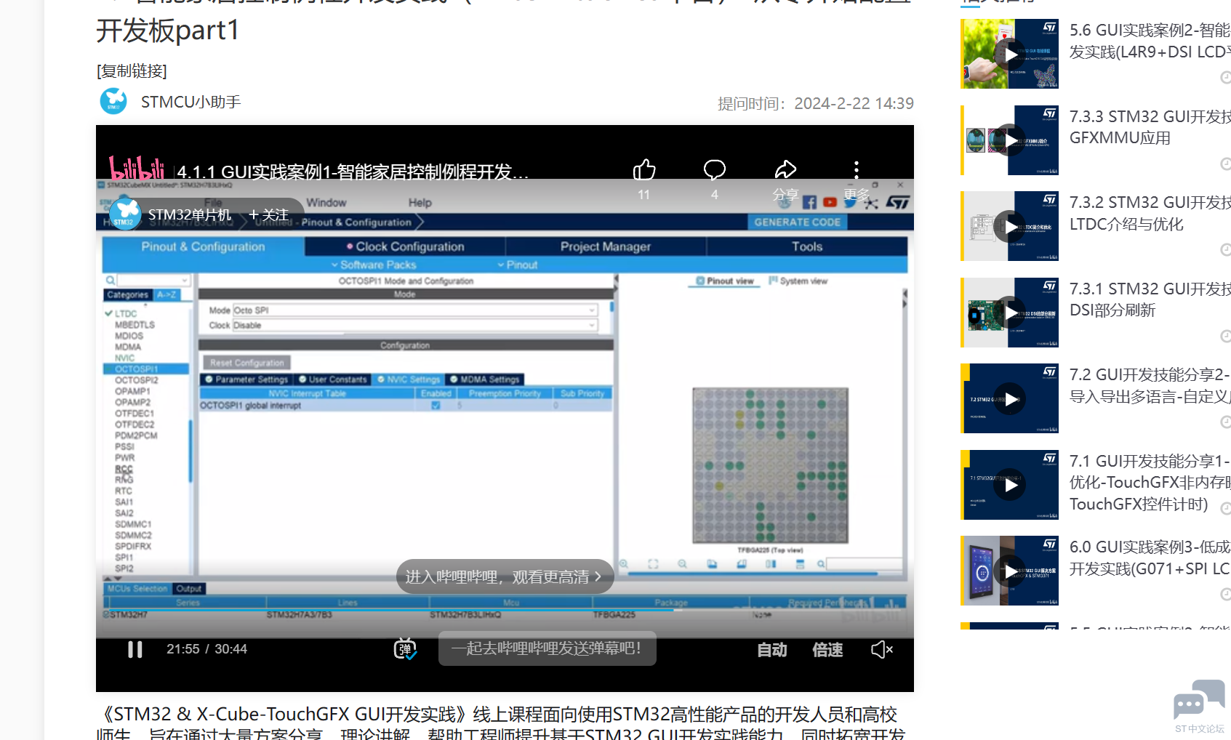Click the Facebook icon in the CubeMX video

[x=809, y=203]
